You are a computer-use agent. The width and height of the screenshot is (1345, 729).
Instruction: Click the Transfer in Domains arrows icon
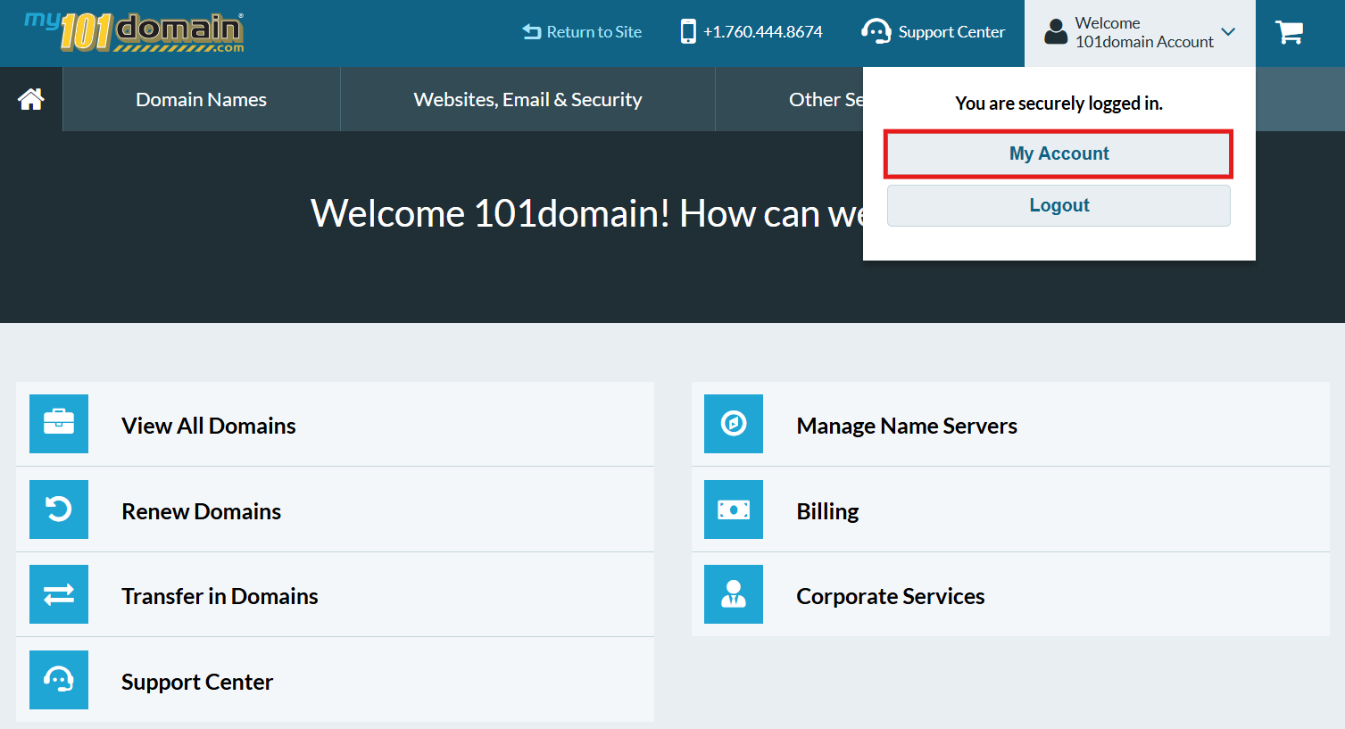[59, 594]
